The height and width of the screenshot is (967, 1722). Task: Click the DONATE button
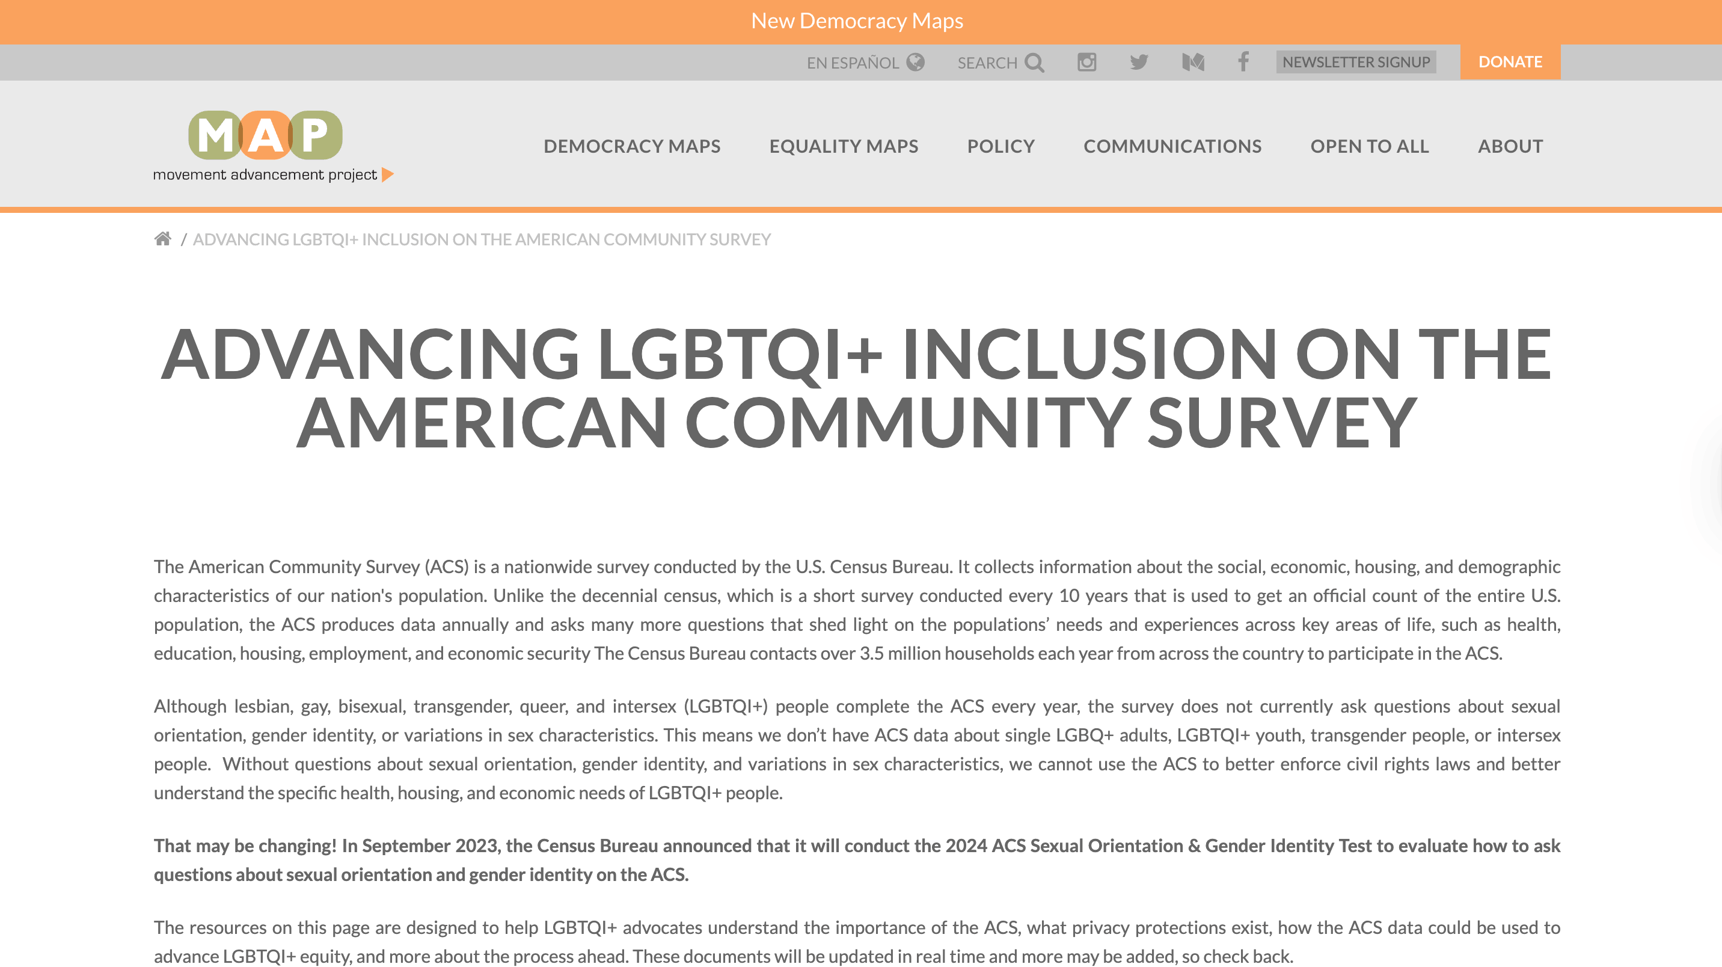click(x=1512, y=61)
